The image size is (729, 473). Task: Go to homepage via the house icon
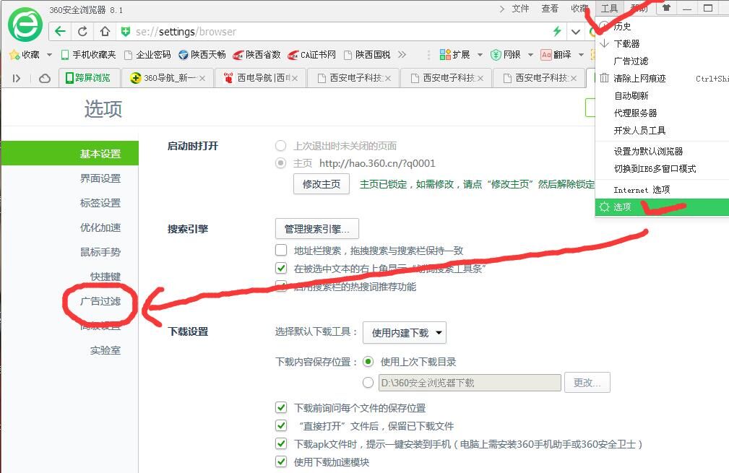tap(105, 31)
